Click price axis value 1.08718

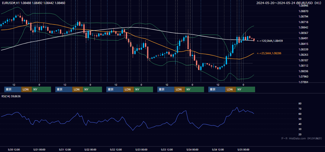click(303, 22)
